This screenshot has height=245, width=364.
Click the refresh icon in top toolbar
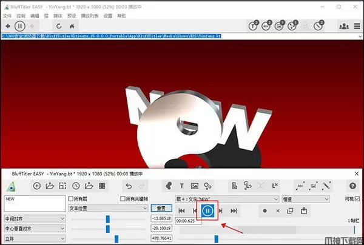click(x=59, y=26)
